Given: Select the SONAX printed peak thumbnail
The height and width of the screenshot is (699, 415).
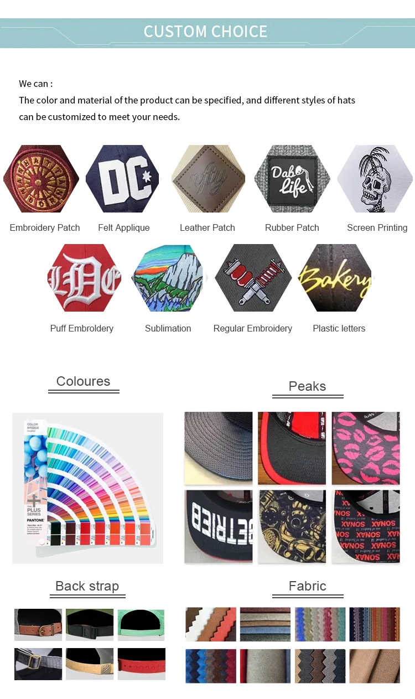Looking at the screenshot, I should tap(366, 527).
